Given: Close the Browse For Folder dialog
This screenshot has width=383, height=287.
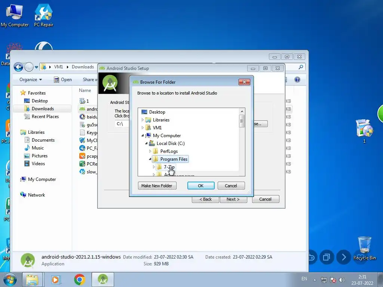Looking at the screenshot, I should pyautogui.click(x=244, y=82).
